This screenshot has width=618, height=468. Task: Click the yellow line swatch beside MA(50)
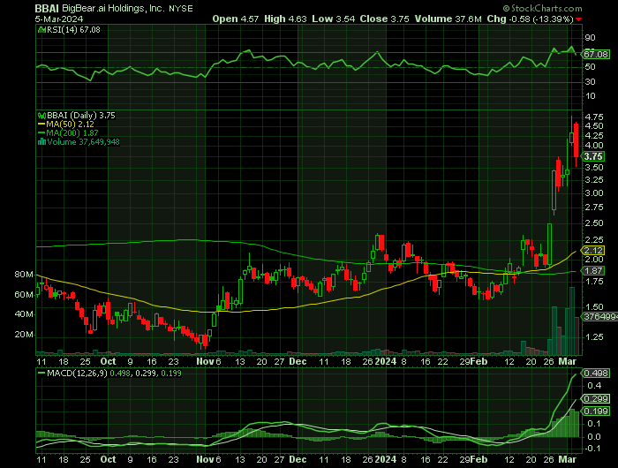[x=41, y=125]
